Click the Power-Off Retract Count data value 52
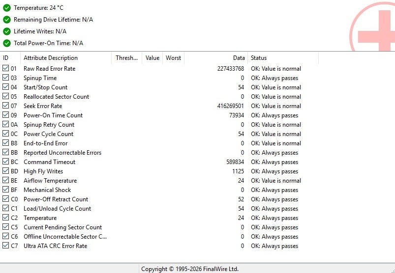Screen dimensions: 395x273 pos(241,199)
